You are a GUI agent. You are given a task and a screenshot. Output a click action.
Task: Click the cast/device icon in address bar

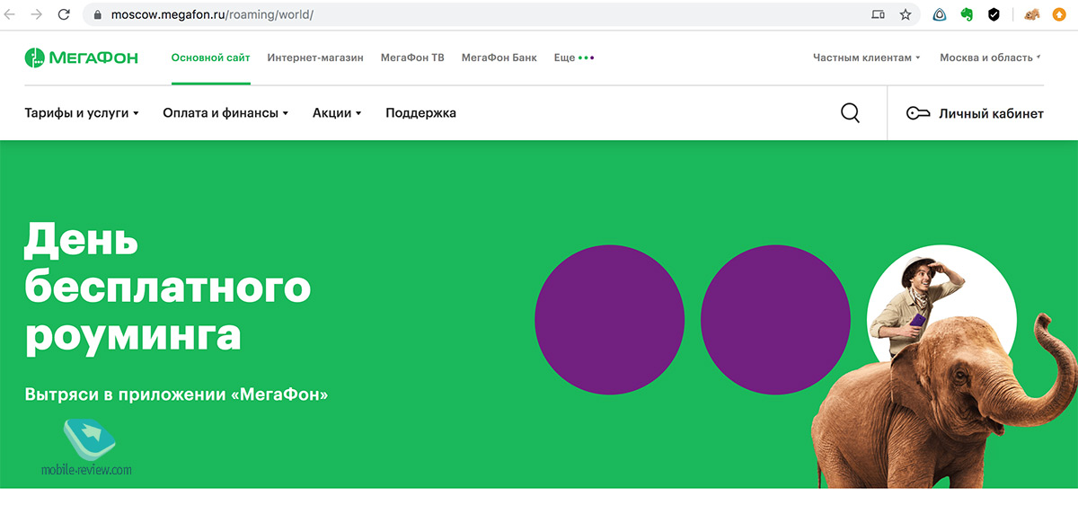pyautogui.click(x=878, y=14)
